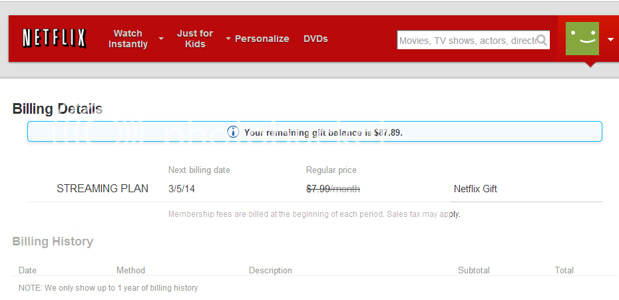Viewport: 619px width, 300px height.
Task: Open the green smiley profile avatar
Action: [582, 39]
